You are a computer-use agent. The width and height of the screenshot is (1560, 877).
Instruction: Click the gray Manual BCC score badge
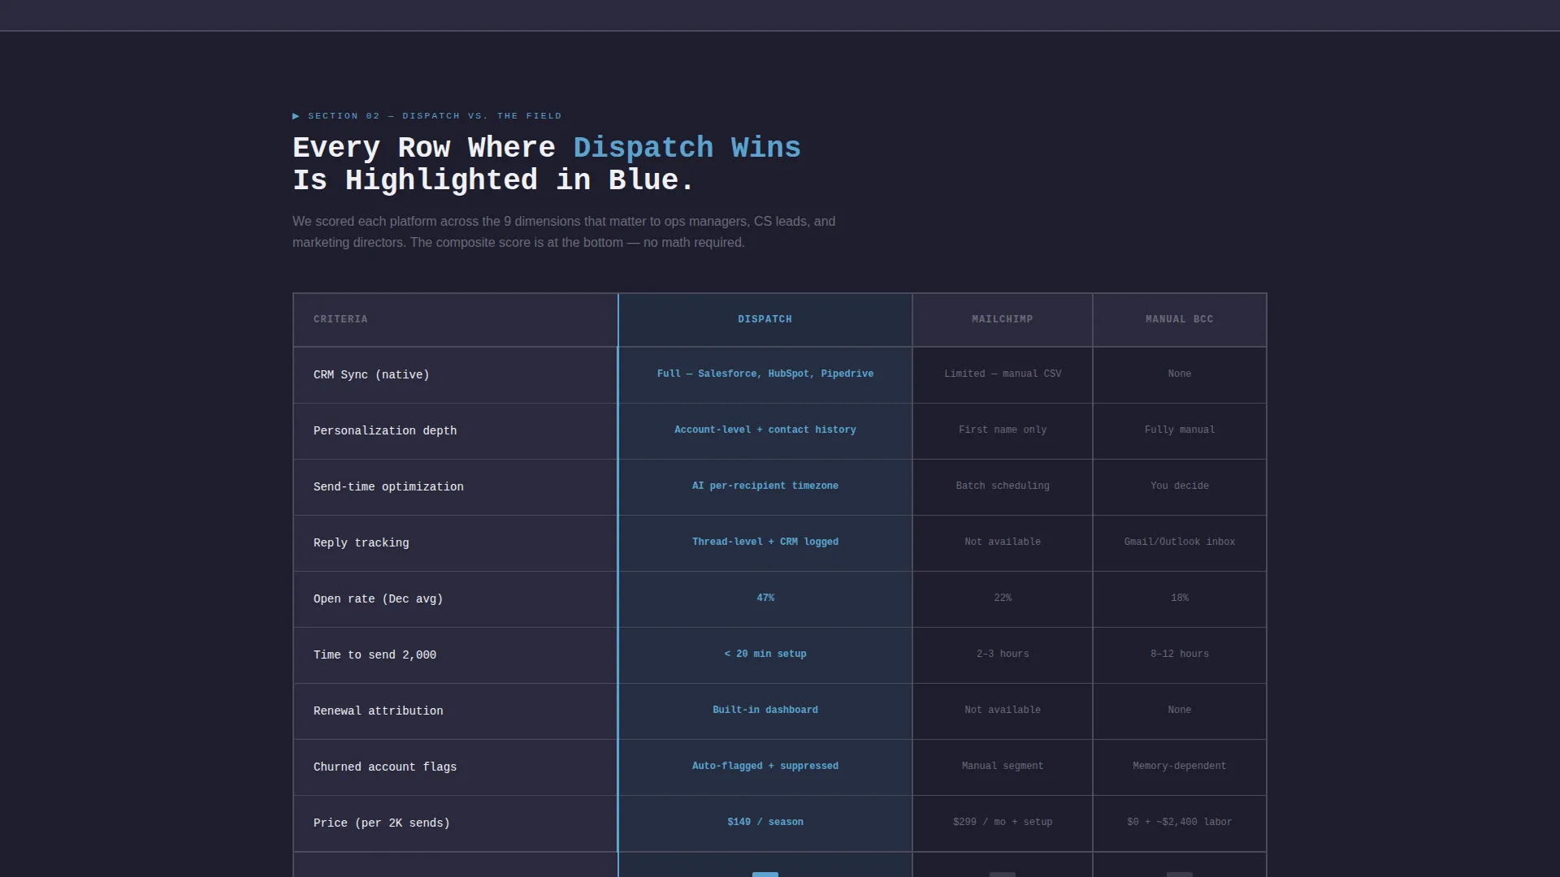tap(1180, 875)
